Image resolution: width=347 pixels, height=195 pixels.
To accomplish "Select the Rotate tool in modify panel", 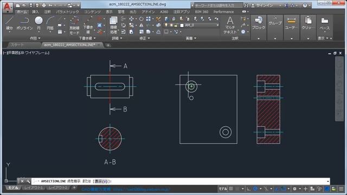I will click(x=141, y=19).
